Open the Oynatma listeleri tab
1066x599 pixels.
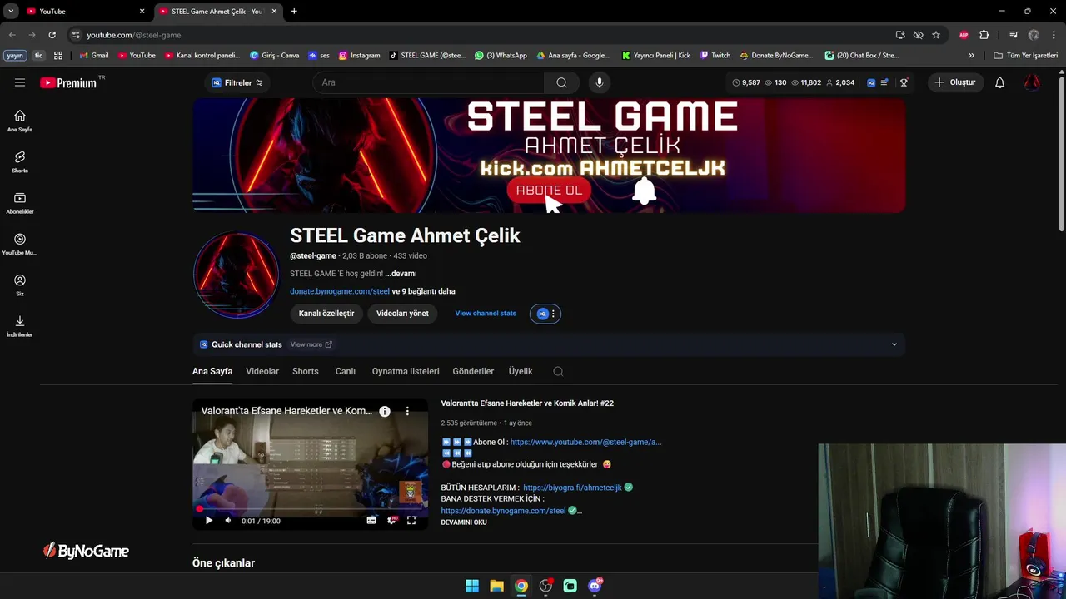pyautogui.click(x=406, y=371)
